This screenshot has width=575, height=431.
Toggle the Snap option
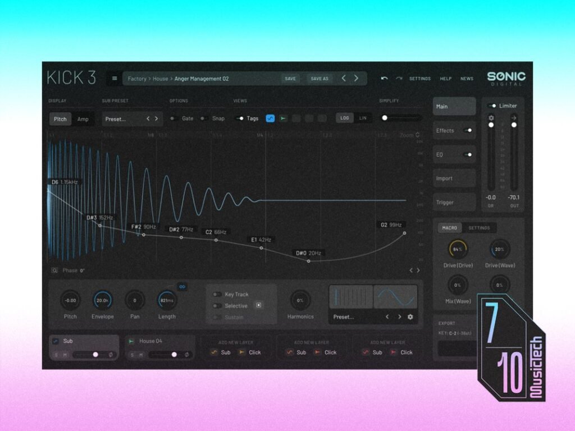(x=204, y=118)
